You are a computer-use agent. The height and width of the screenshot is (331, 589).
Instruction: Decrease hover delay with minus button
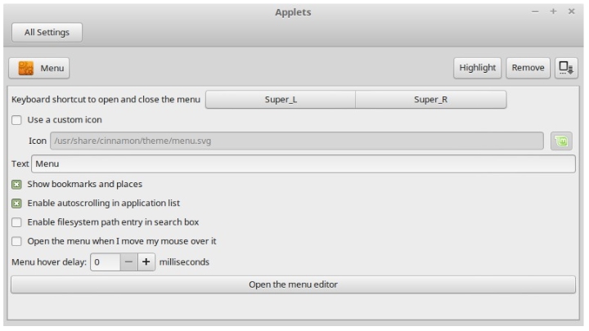click(x=129, y=262)
